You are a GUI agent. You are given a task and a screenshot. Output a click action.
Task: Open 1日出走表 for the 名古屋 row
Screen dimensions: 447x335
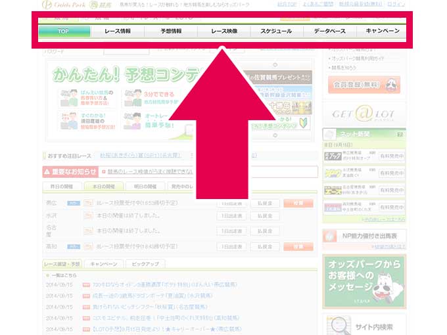pos(232,231)
